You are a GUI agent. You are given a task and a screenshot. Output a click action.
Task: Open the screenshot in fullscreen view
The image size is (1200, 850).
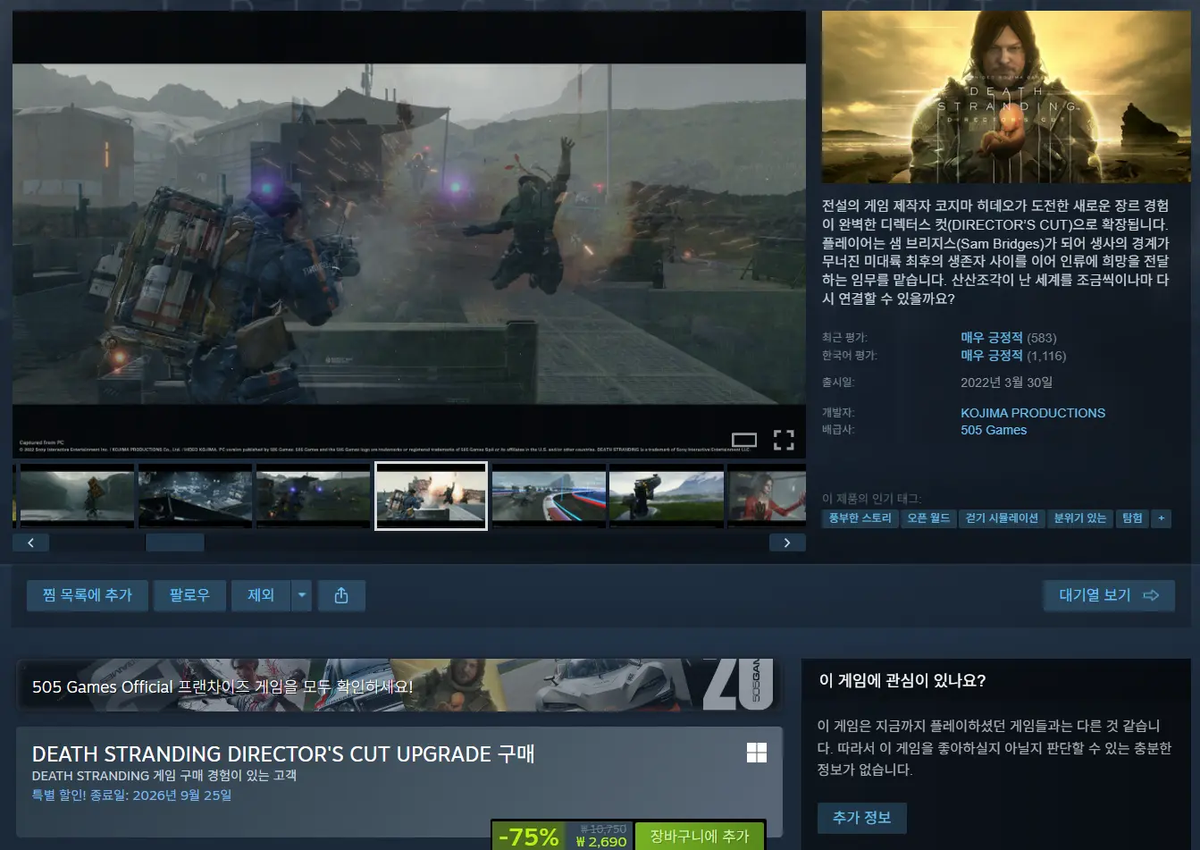[x=784, y=440]
